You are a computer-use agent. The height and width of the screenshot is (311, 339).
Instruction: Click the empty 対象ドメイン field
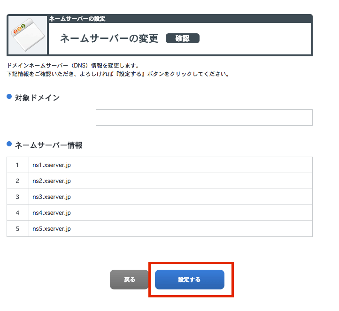[x=204, y=118]
